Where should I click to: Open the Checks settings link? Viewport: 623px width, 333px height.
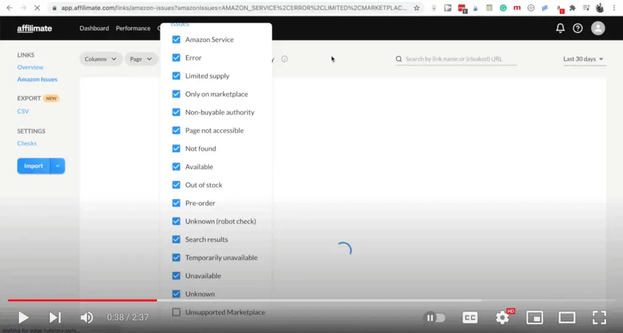(x=27, y=143)
